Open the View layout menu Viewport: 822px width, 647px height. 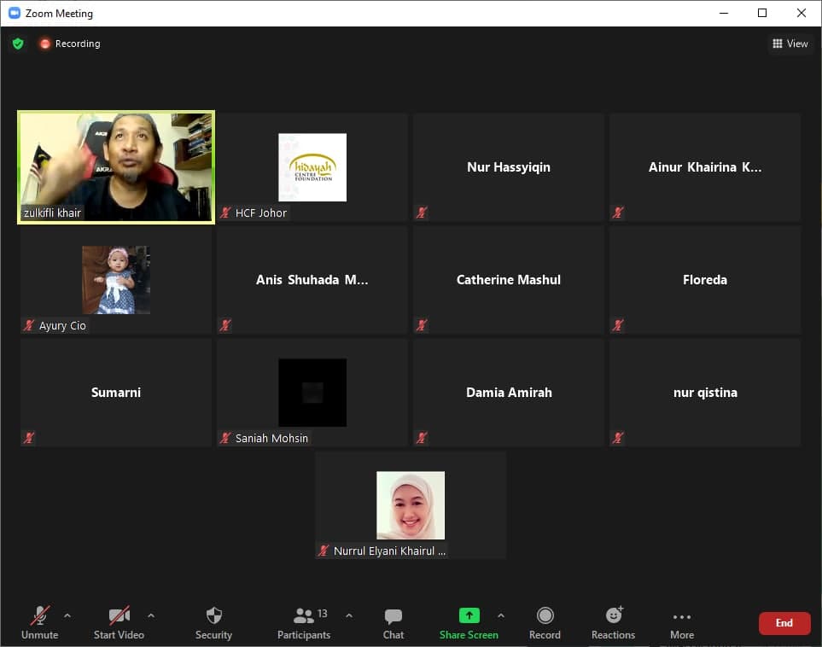790,44
